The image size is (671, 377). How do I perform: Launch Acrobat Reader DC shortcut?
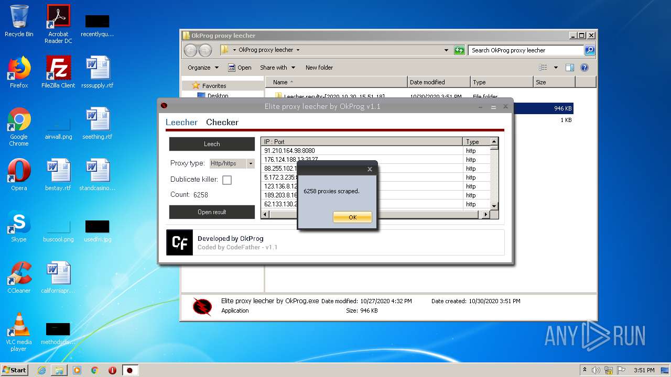[58, 24]
